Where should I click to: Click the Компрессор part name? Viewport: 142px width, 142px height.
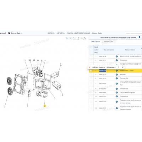124,89
